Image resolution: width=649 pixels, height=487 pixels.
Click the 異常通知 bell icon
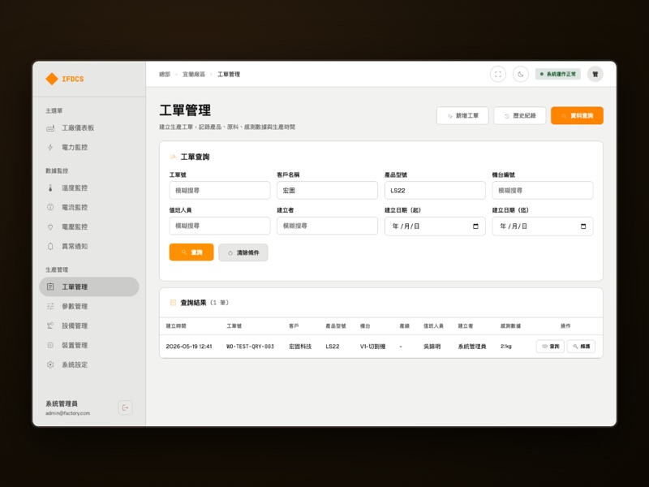(x=50, y=247)
